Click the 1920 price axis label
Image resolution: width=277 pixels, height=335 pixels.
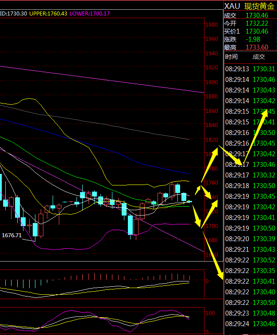[212, 68]
